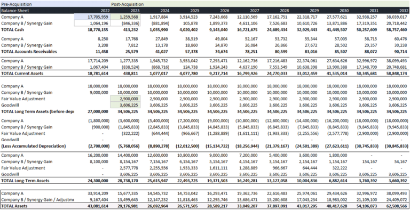This screenshot has width=410, height=210.
Task: Select the TOTAL Cash value 18,770,155
Action: pos(98,30)
